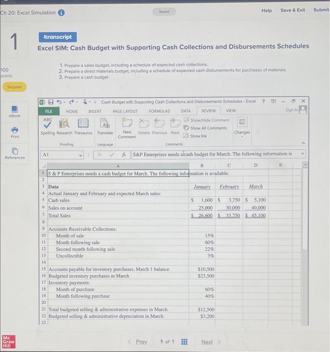Image resolution: width=330 pixels, height=352 pixels.
Task: Open the FILE tab
Action: pyautogui.click(x=48, y=111)
